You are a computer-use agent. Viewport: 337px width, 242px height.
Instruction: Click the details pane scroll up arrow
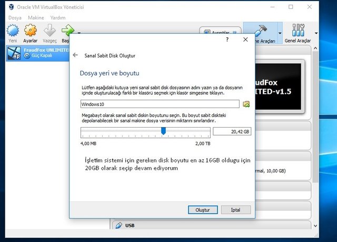[315, 48]
